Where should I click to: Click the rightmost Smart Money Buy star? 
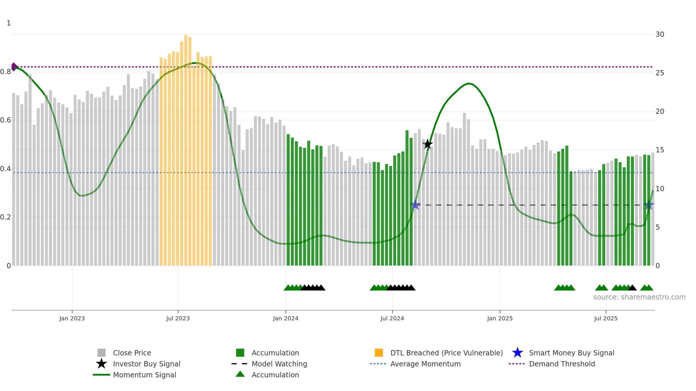(648, 205)
